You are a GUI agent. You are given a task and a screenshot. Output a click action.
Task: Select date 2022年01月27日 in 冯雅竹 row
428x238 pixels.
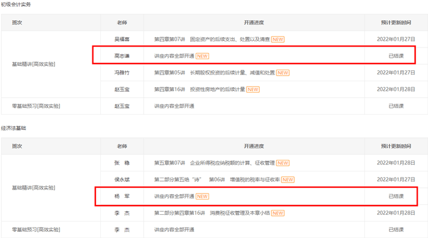tap(396, 73)
